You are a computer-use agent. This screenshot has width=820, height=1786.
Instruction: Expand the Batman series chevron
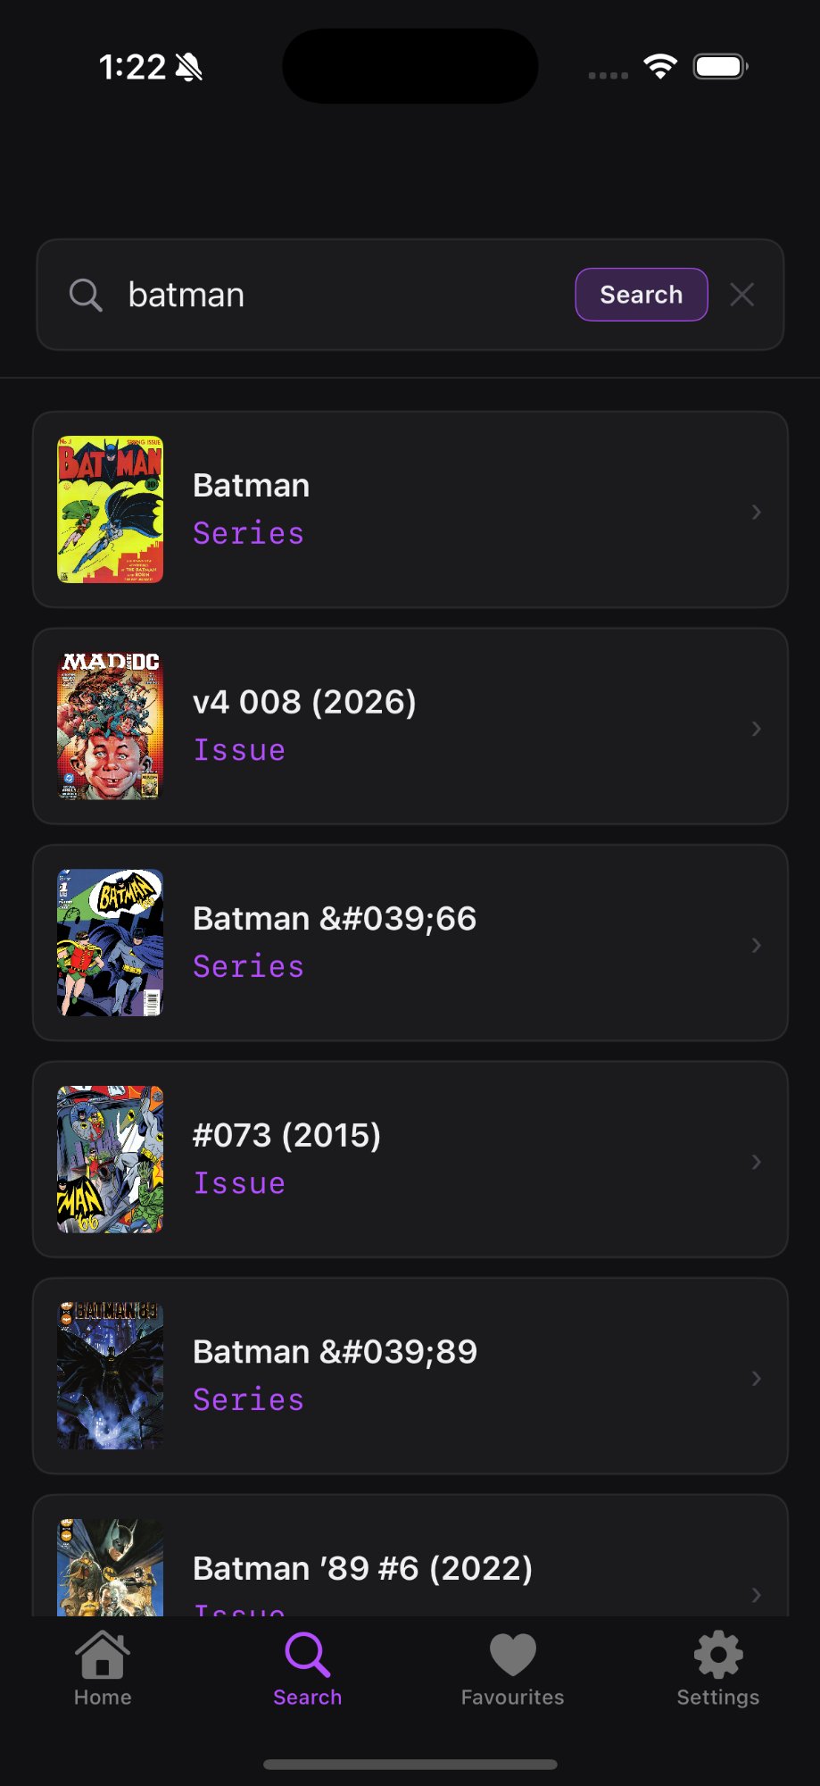click(x=756, y=512)
